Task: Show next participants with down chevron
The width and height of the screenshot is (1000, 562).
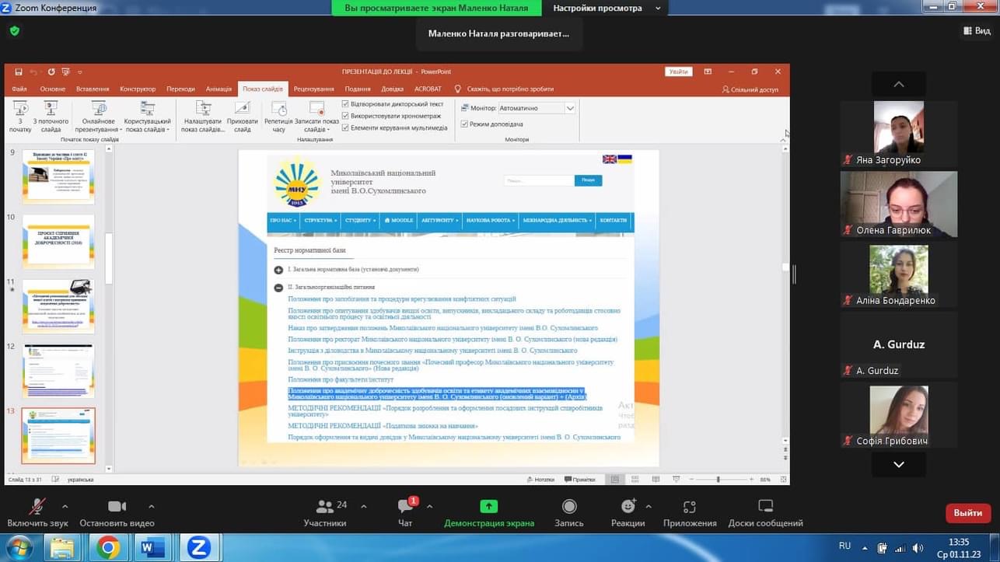Action: pyautogui.click(x=899, y=464)
